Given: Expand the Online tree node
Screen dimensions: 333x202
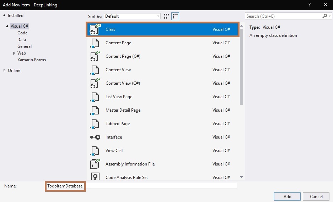Looking at the screenshot, I should click(4, 70).
